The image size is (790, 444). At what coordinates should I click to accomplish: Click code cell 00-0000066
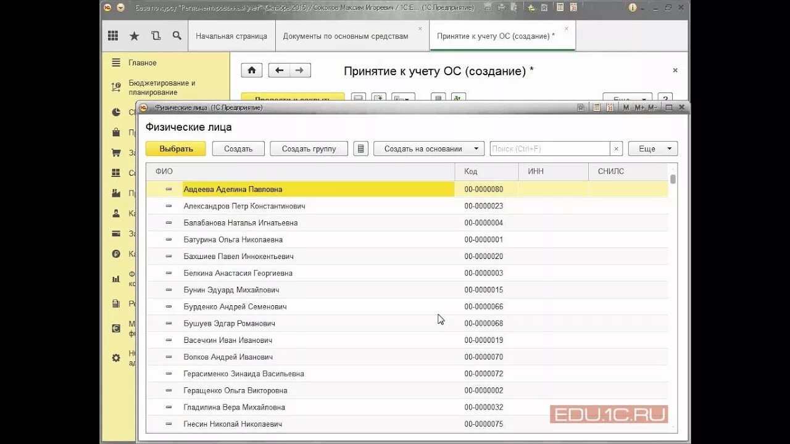point(487,306)
